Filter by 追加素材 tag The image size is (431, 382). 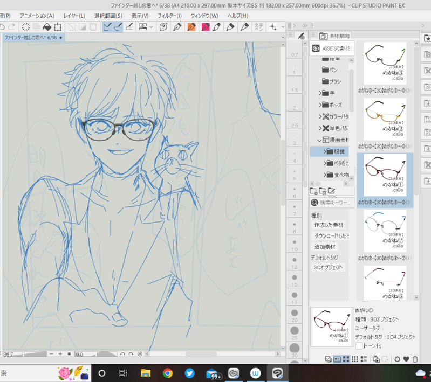click(x=325, y=247)
